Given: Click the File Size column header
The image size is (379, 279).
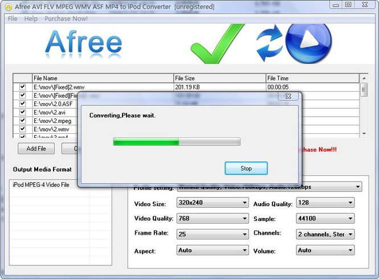Looking at the screenshot, I should [219, 78].
